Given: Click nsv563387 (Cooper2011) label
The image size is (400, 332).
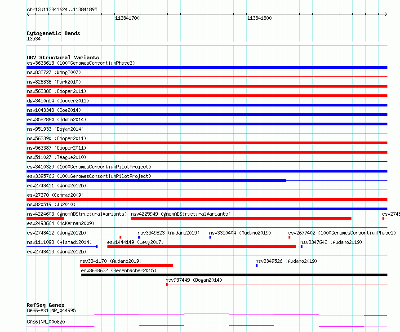Looking at the screenshot, I should 57,148.
